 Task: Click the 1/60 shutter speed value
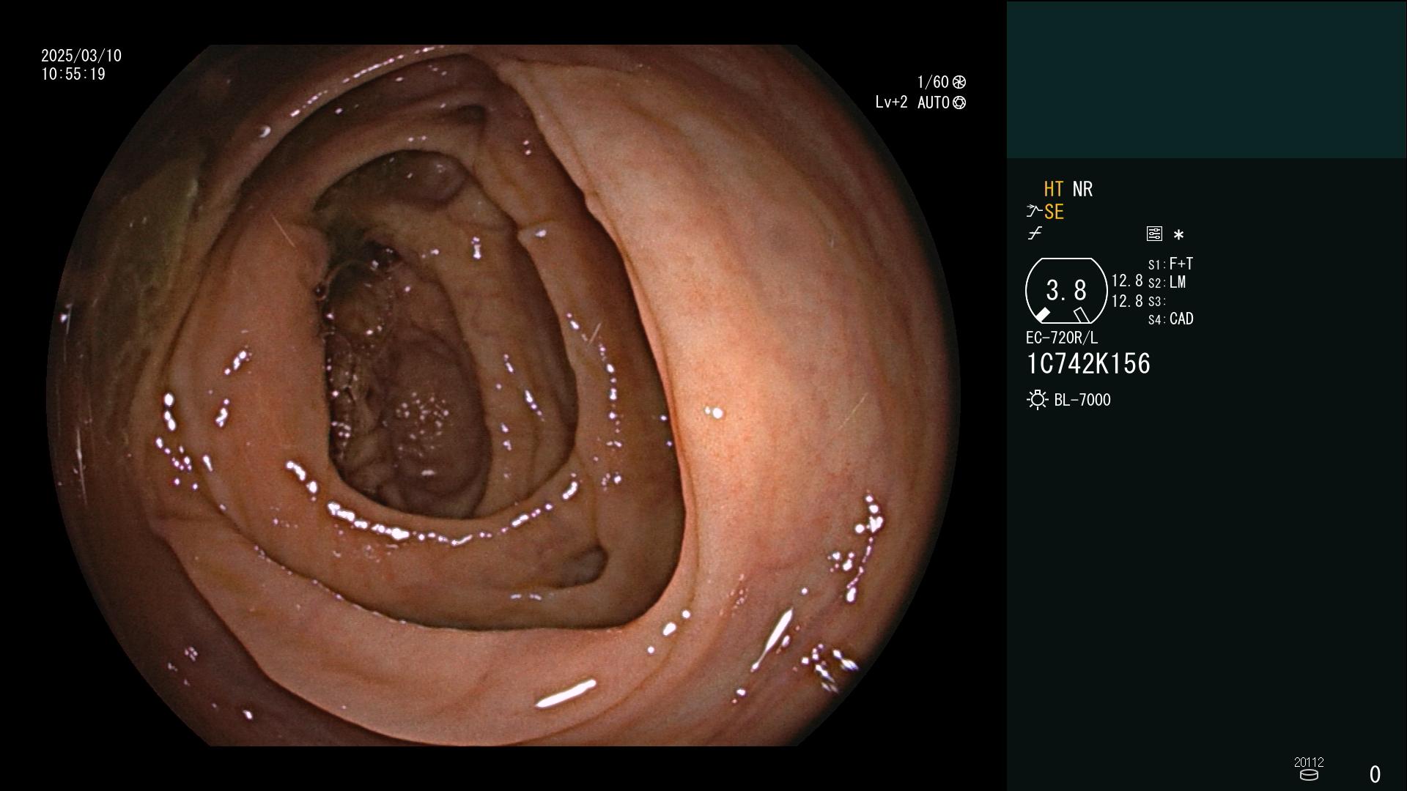tap(933, 82)
